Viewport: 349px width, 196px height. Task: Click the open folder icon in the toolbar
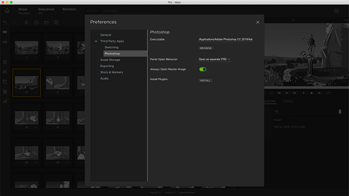coord(46,23)
